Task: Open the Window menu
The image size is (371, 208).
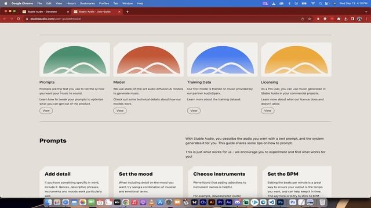Action: (128, 3)
